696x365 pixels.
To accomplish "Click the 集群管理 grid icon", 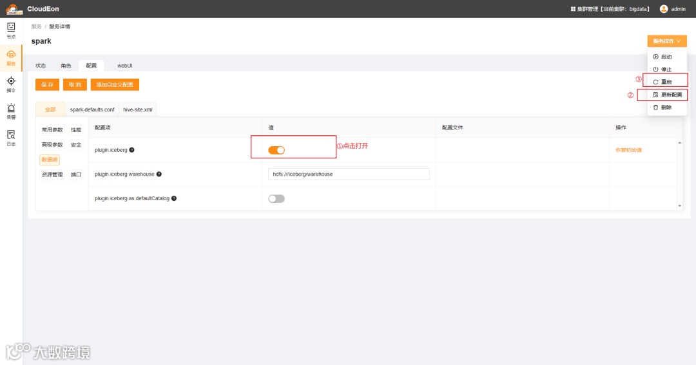I will point(573,9).
